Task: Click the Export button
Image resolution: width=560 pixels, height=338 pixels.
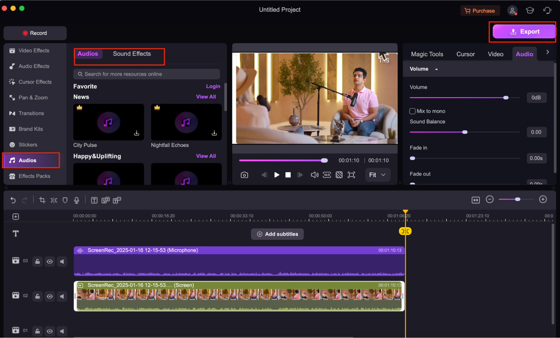Action: [524, 32]
